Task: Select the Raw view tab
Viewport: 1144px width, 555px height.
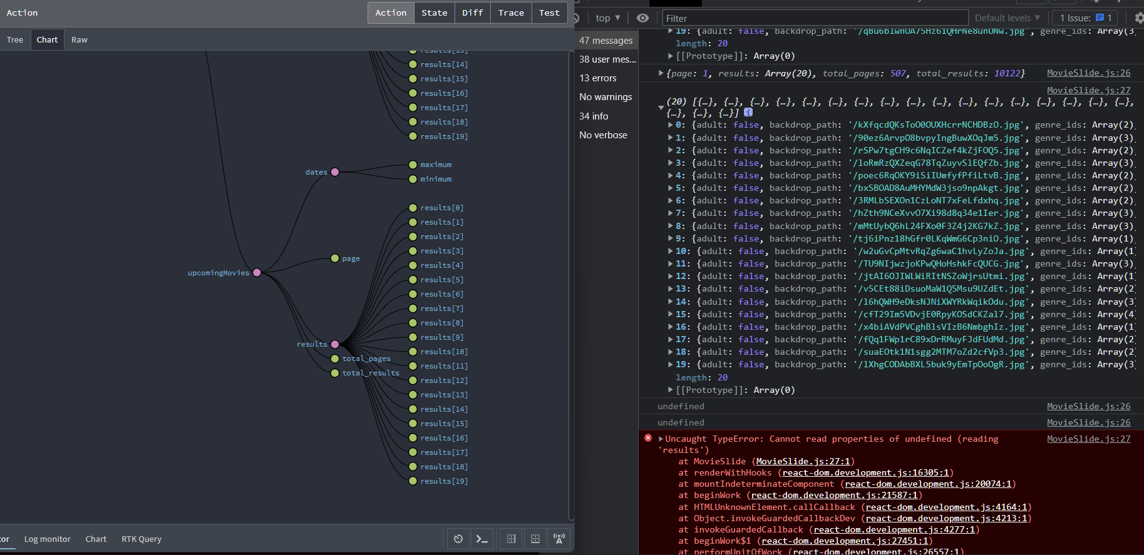Action: click(x=80, y=39)
